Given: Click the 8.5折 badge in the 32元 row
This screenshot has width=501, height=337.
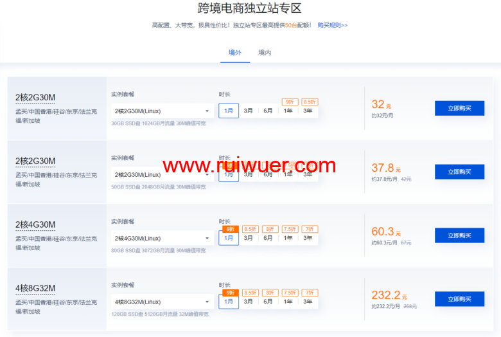Looking at the screenshot, I should pos(310,102).
